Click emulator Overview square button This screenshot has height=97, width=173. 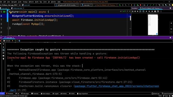pos(152,11)
